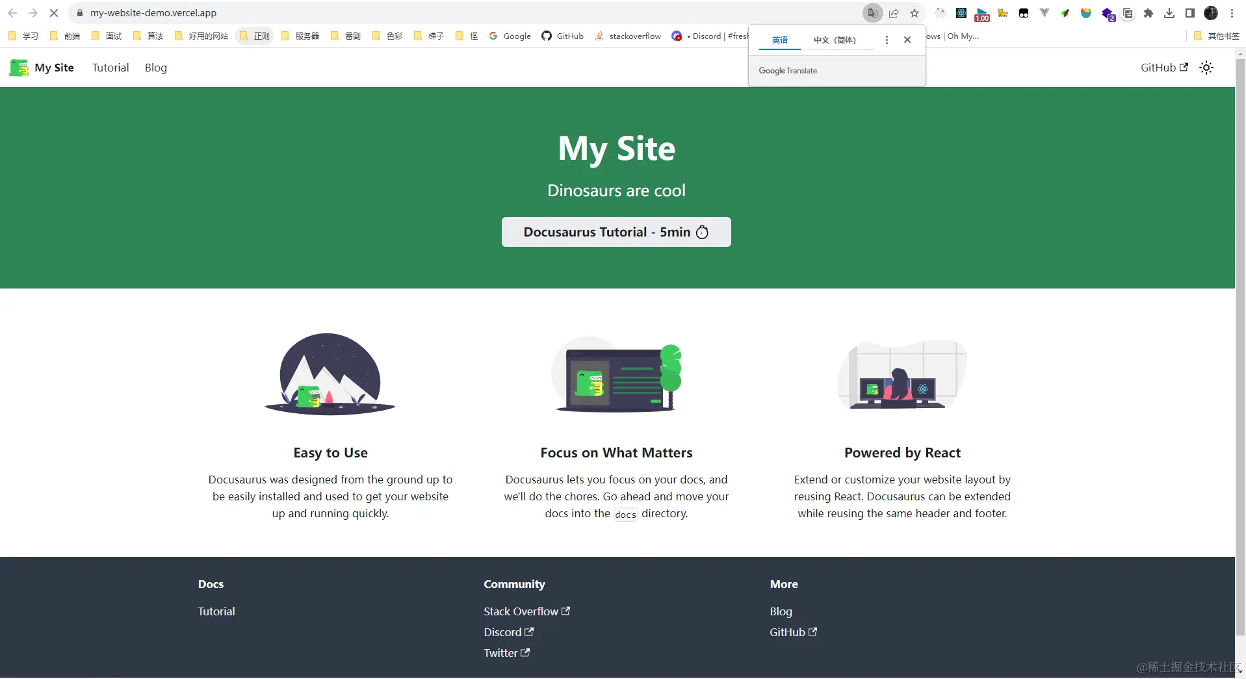This screenshot has width=1246, height=679.
Task: Open the browser downloads icon
Action: coord(1169,13)
